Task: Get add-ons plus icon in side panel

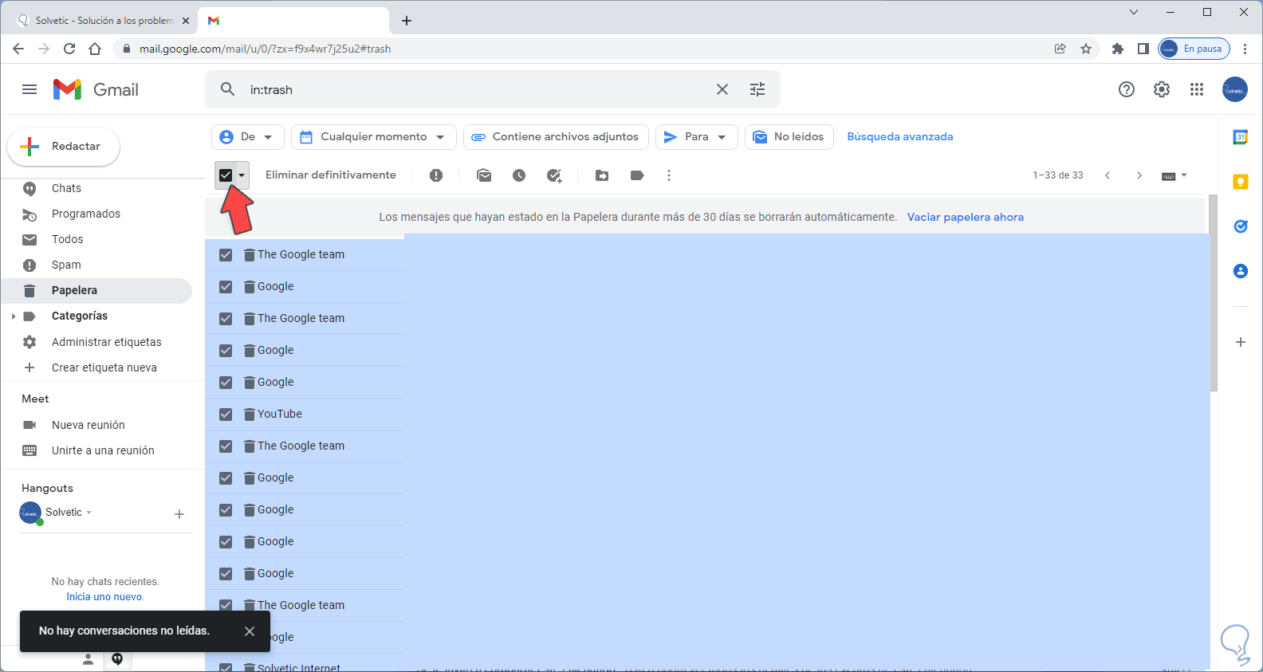Action: click(x=1241, y=342)
